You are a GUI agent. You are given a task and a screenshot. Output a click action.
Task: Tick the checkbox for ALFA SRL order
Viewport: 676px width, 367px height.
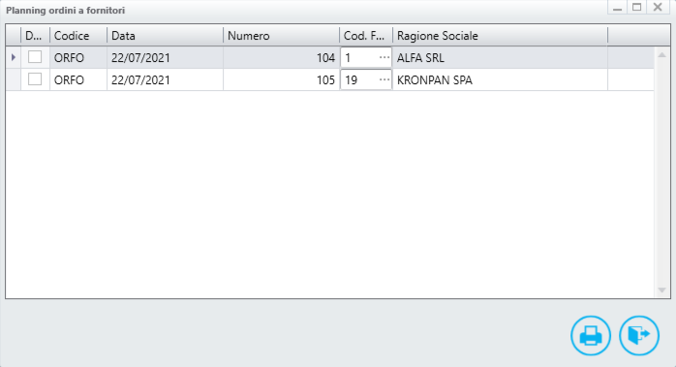[x=35, y=57]
